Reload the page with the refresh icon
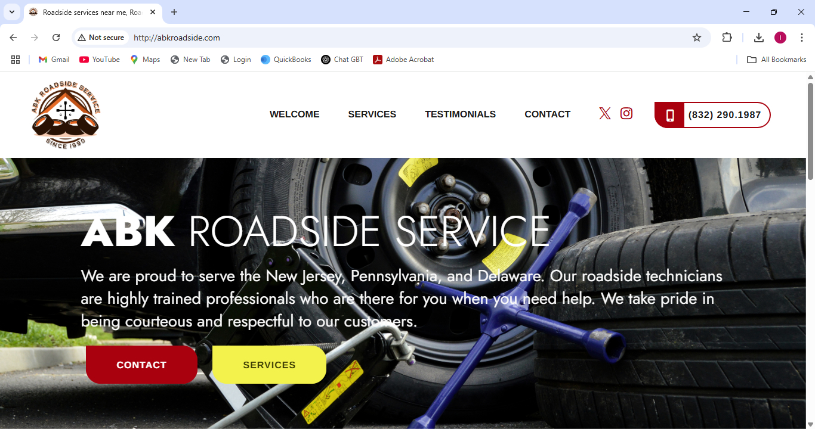 [56, 38]
